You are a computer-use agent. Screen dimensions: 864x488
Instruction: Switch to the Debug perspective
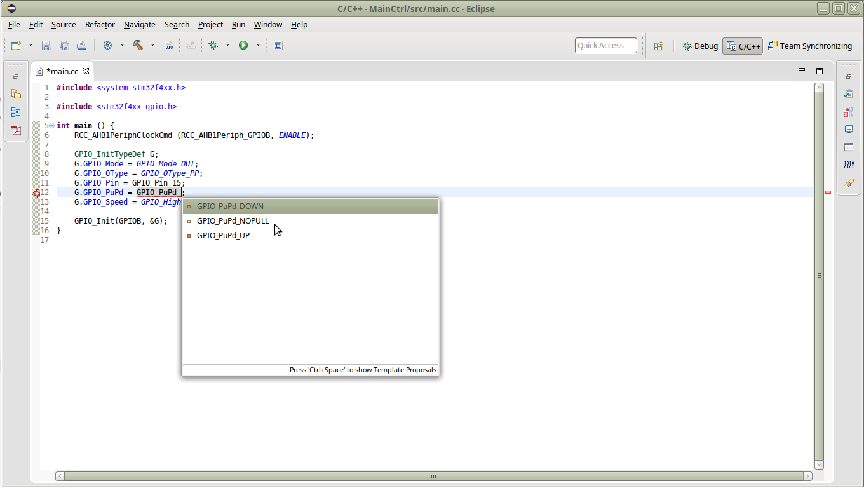[x=699, y=46]
